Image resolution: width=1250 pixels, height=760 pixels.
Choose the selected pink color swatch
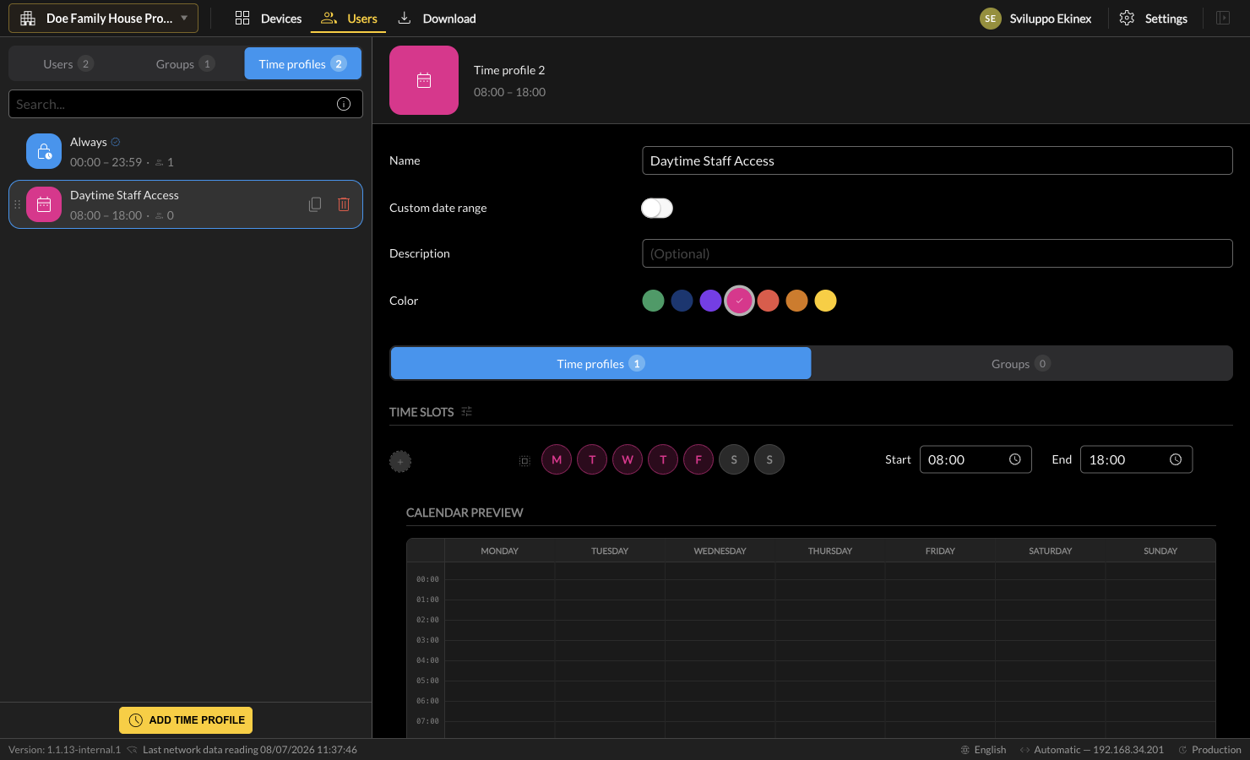739,301
